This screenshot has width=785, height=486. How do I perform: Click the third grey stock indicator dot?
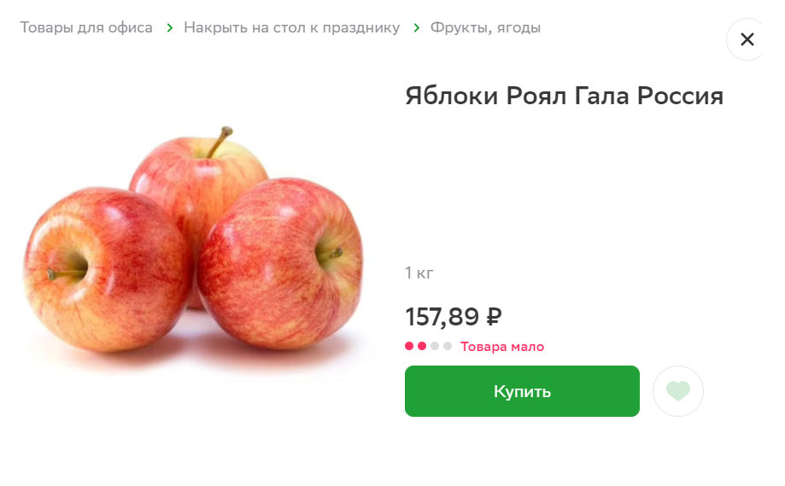tap(435, 346)
